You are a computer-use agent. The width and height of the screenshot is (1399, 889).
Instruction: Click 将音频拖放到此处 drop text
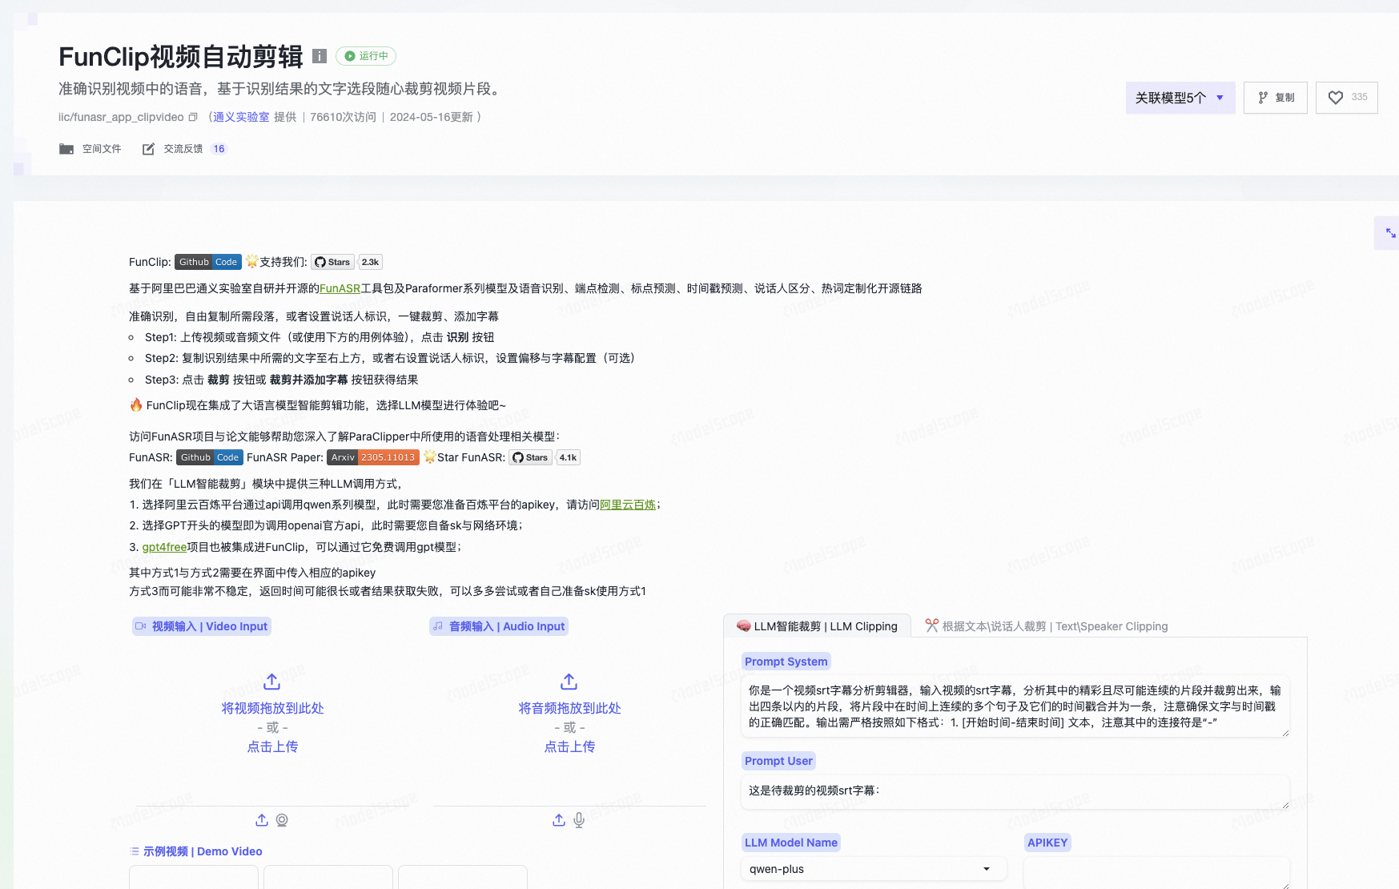pos(569,708)
